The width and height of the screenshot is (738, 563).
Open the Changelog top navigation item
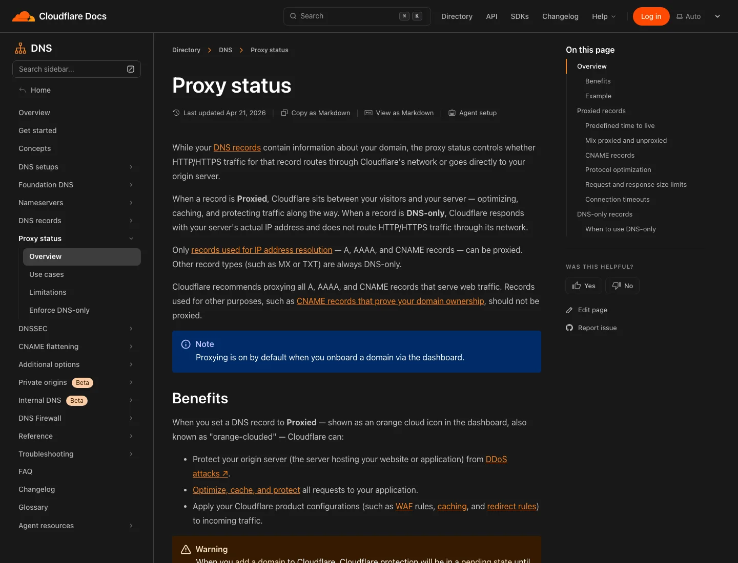tap(560, 16)
